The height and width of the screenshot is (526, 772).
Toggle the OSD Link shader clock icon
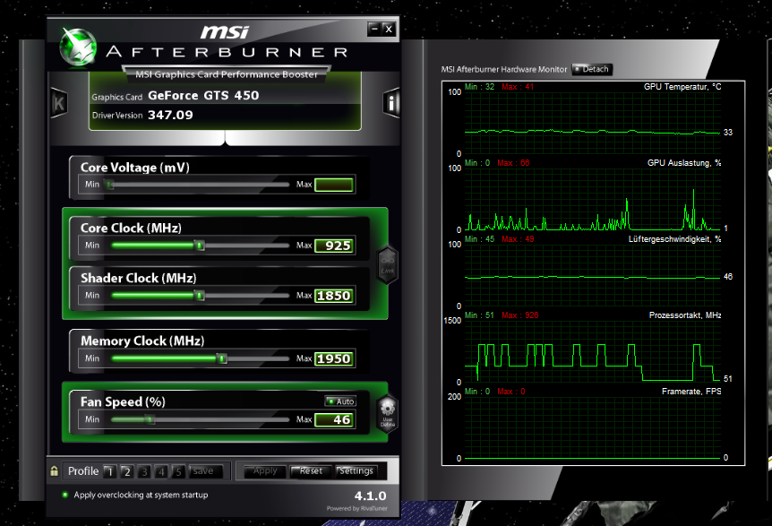(x=388, y=265)
